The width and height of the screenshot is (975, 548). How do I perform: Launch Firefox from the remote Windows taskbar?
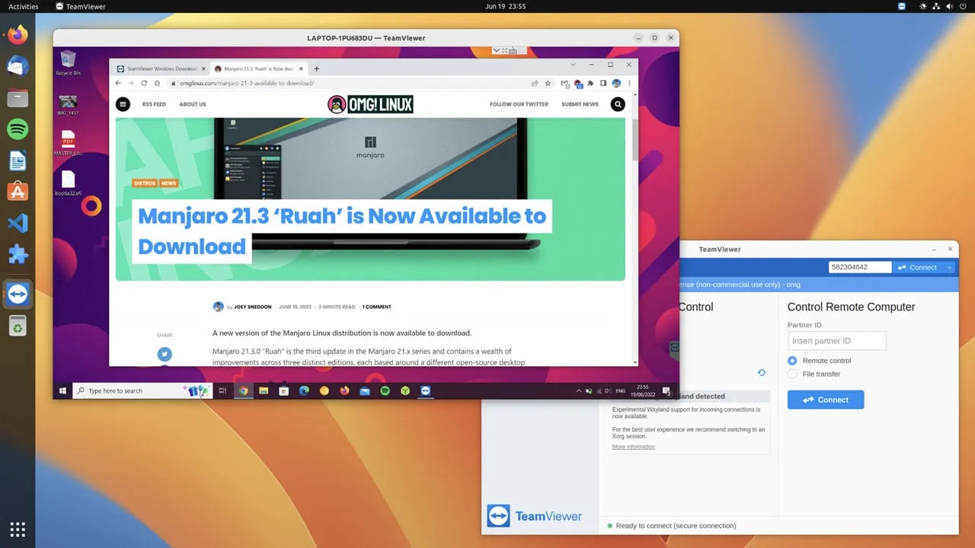point(344,390)
